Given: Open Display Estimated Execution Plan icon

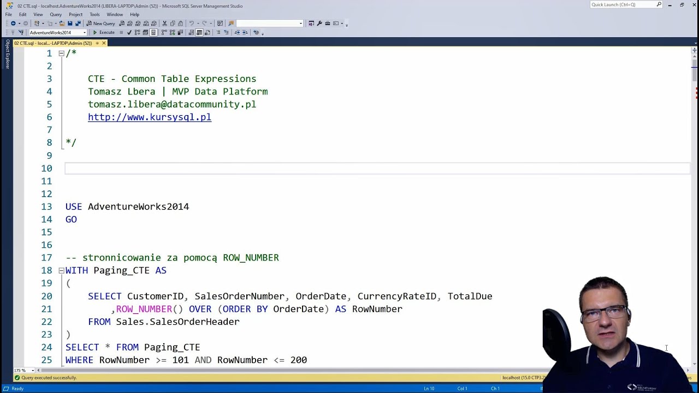Looking at the screenshot, I should (137, 32).
